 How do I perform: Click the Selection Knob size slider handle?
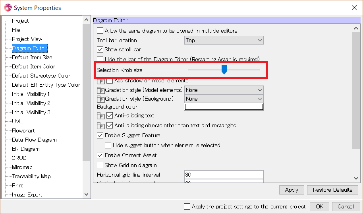point(224,70)
